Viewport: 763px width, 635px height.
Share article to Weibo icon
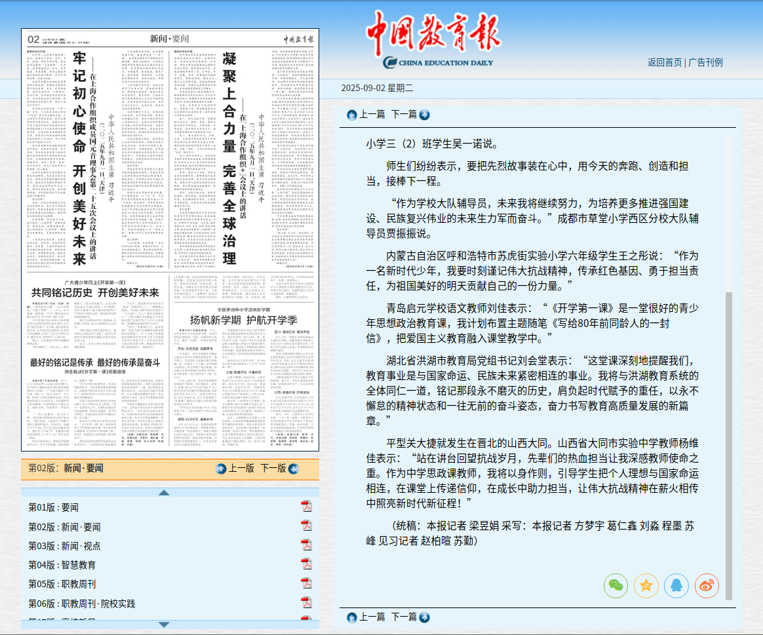(x=707, y=585)
